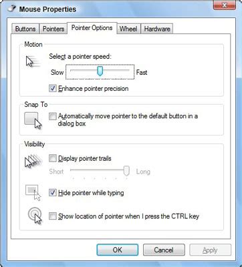The height and width of the screenshot is (267, 242).
Task: Click the hide-pointer-while-typing icon
Action: [x=33, y=193]
